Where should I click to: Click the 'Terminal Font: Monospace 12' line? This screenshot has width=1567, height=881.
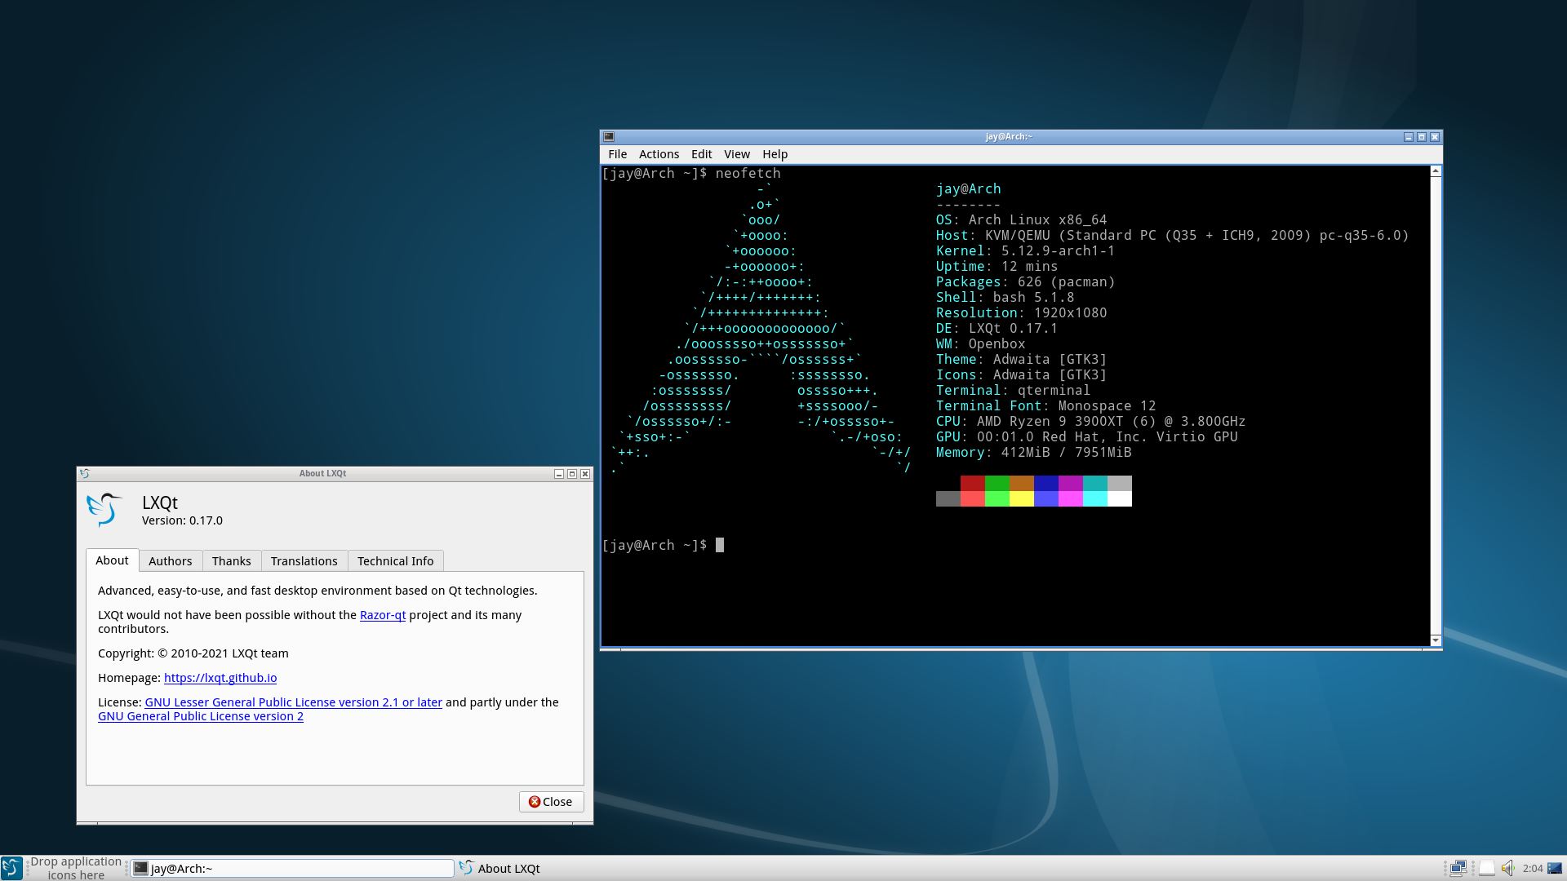pyautogui.click(x=1045, y=406)
